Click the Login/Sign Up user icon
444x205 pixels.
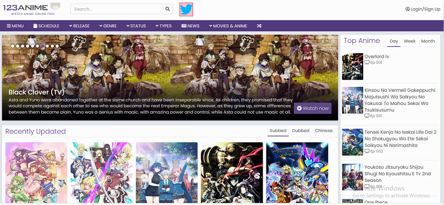[x=408, y=9]
